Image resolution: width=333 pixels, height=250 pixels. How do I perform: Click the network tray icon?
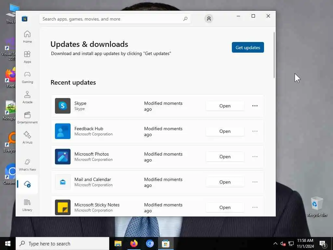291,243
